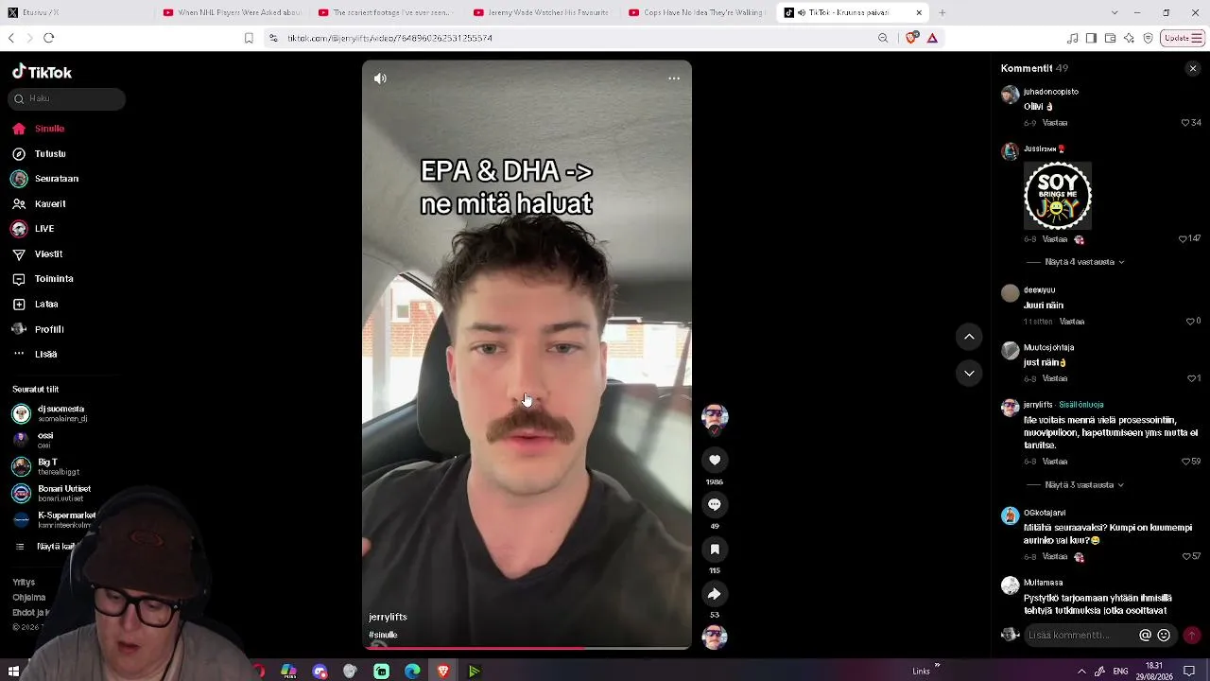Open a new browser tab
1210x681 pixels.
click(x=942, y=13)
